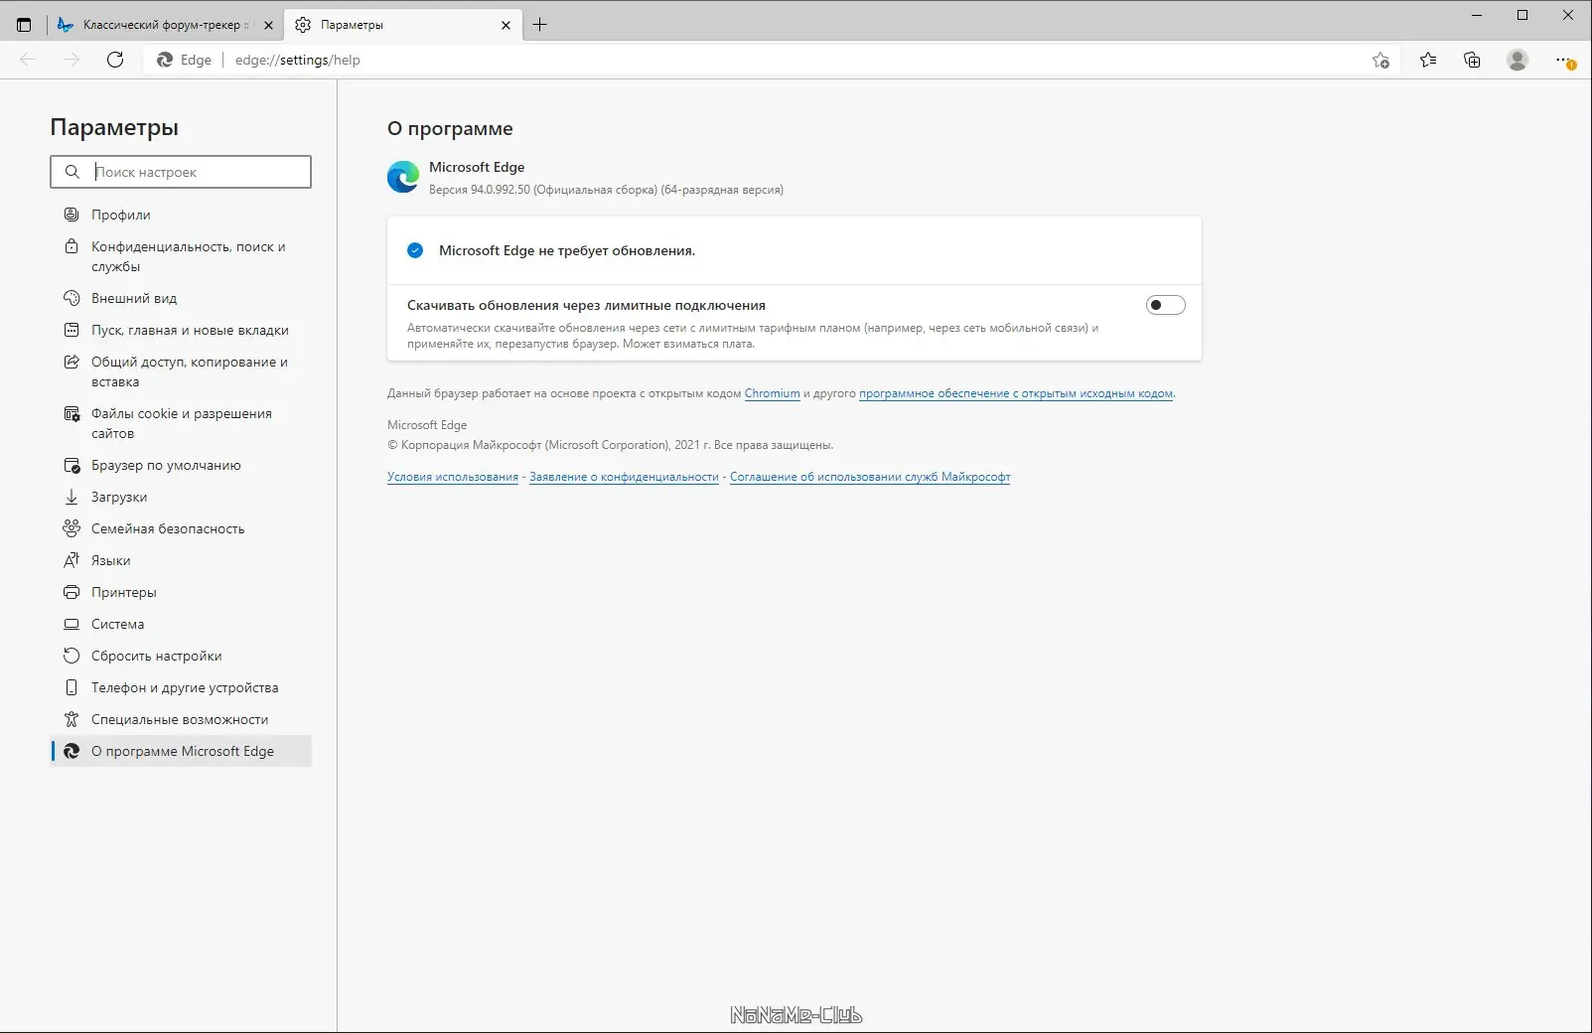Add this page to favorites icon
1592x1033 pixels.
pyautogui.click(x=1380, y=60)
